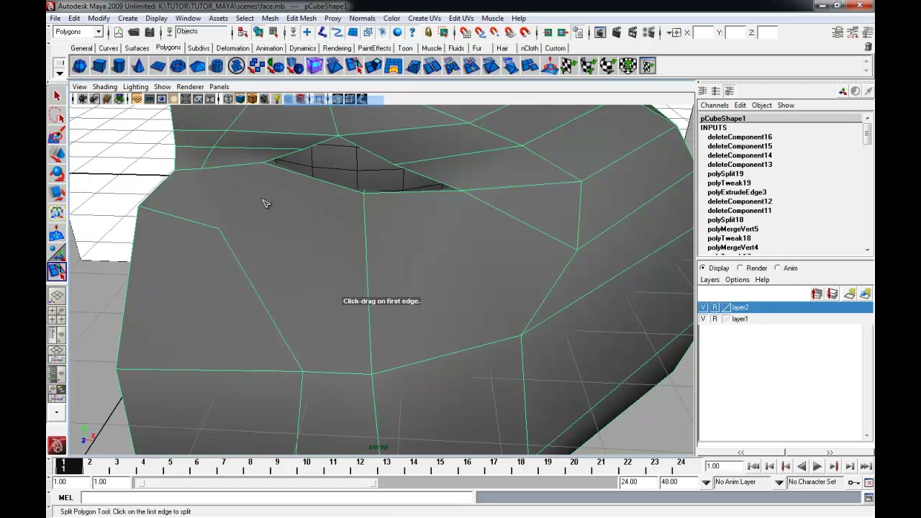Open the No Character Set dropdown
The height and width of the screenshot is (518, 921).
tap(817, 482)
